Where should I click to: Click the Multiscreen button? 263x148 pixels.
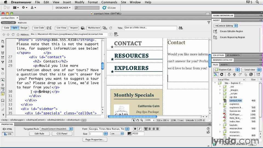click(x=94, y=28)
